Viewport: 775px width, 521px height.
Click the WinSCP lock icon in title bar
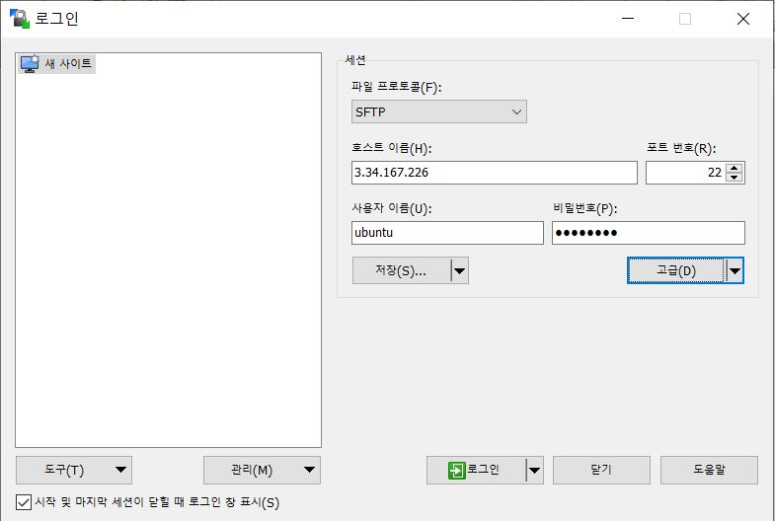coord(20,19)
